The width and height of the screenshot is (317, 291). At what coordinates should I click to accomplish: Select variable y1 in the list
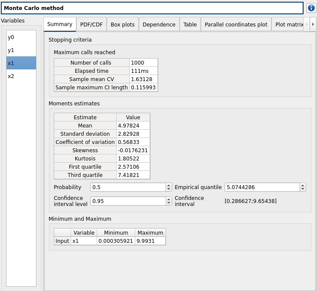click(21, 50)
